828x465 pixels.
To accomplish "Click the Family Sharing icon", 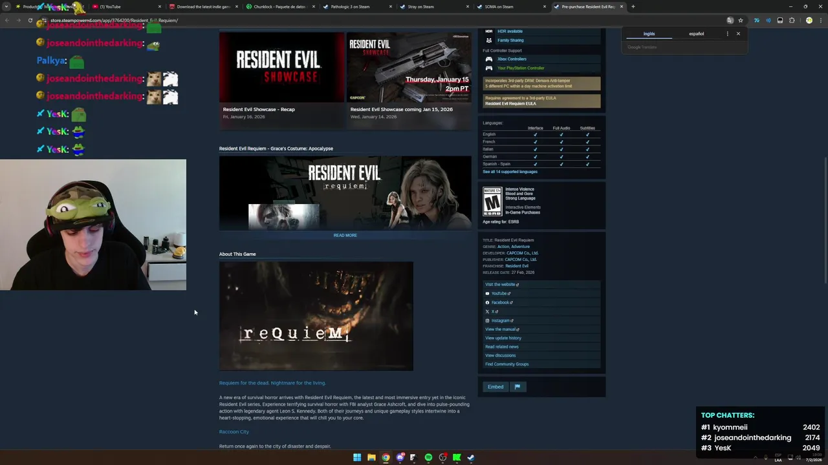I will click(489, 40).
